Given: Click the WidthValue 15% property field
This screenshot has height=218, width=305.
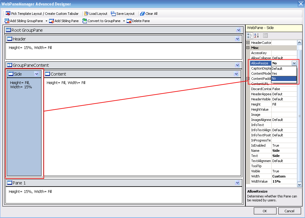Looking at the screenshot, I should 284,181.
